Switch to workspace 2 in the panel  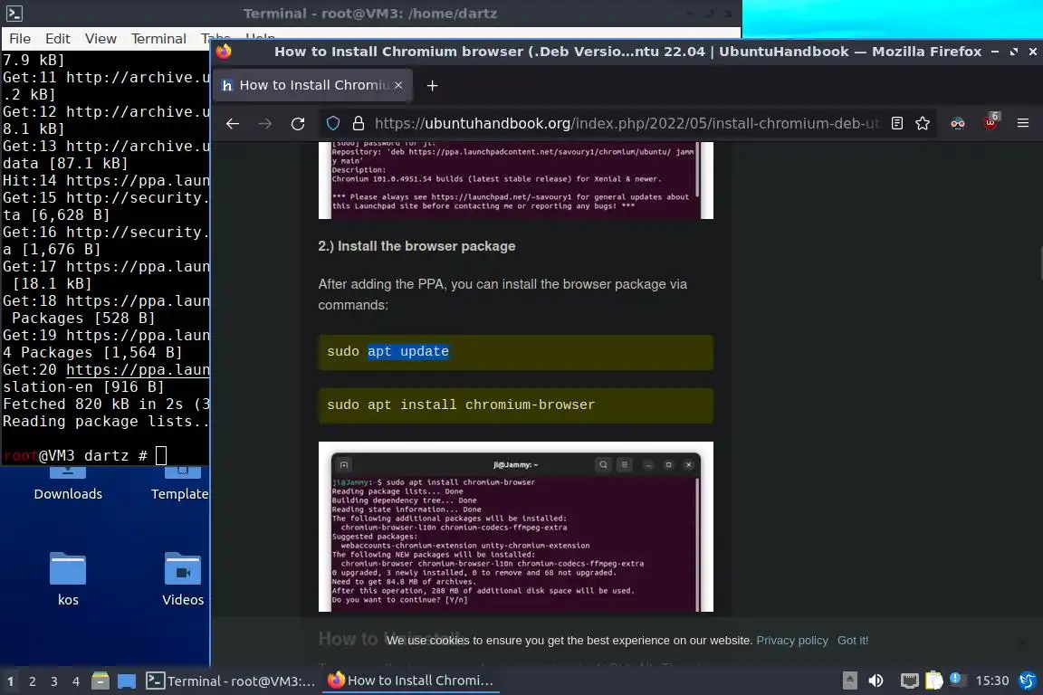tap(32, 681)
